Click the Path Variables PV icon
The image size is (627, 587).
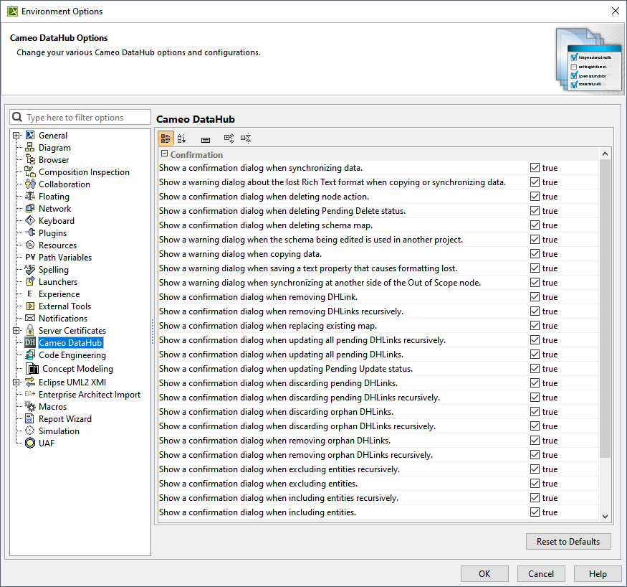point(30,258)
